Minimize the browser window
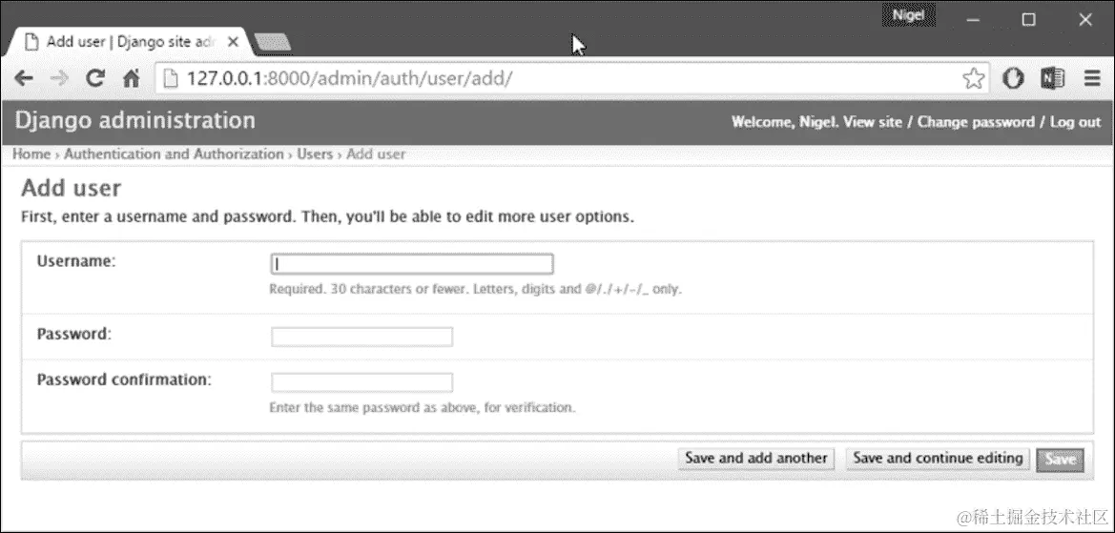1115x533 pixels. [x=973, y=20]
